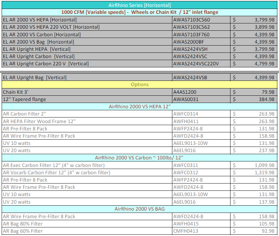The image size is (279, 236).
Task: Click the '12" Tapered flange' cell
Action: click(x=87, y=99)
